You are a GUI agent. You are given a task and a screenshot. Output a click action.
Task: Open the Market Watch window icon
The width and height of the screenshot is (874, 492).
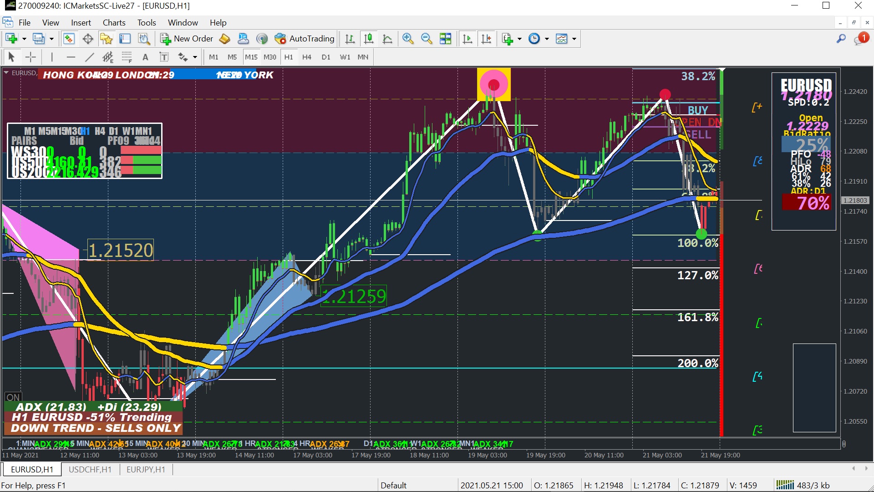[69, 39]
